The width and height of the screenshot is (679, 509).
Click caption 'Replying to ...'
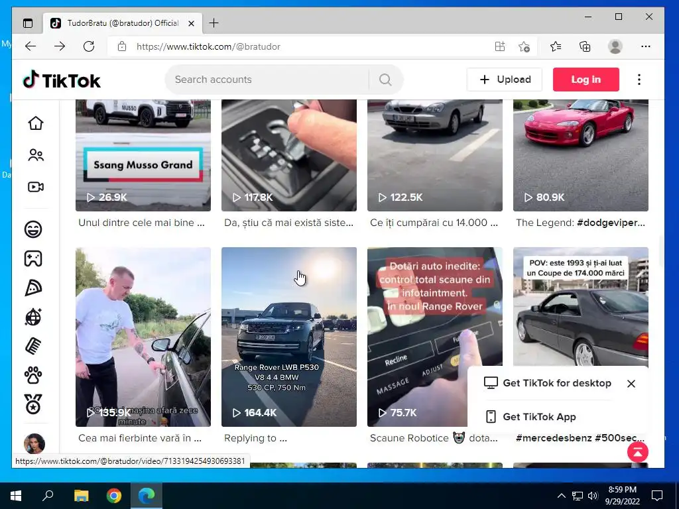tap(255, 438)
